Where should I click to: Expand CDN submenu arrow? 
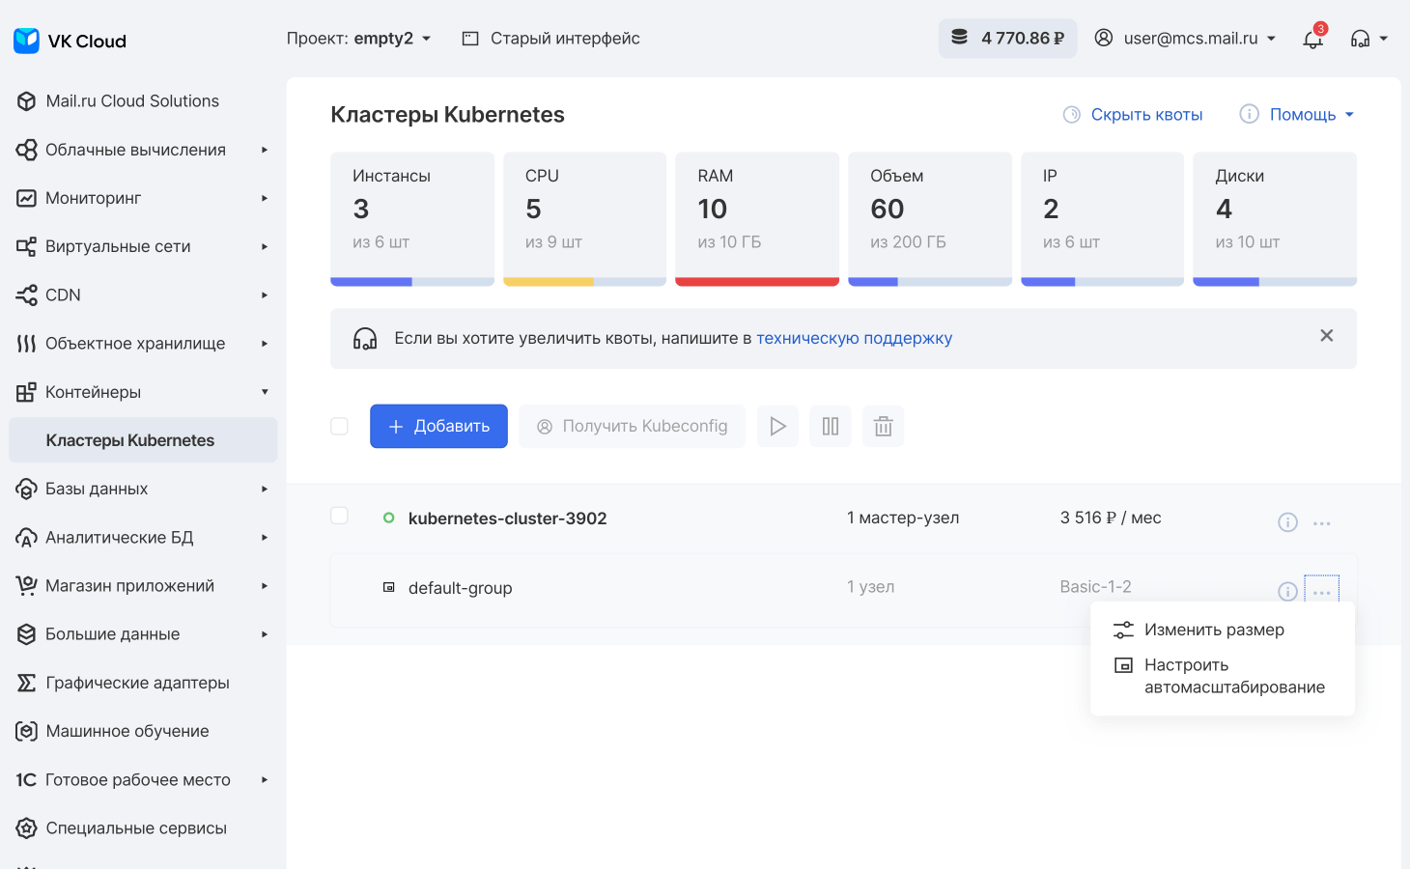(264, 294)
